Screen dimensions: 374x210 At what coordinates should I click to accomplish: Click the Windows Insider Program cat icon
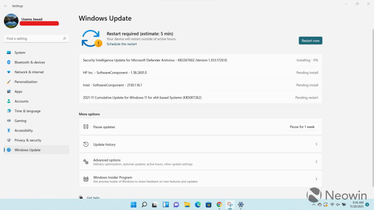click(86, 179)
